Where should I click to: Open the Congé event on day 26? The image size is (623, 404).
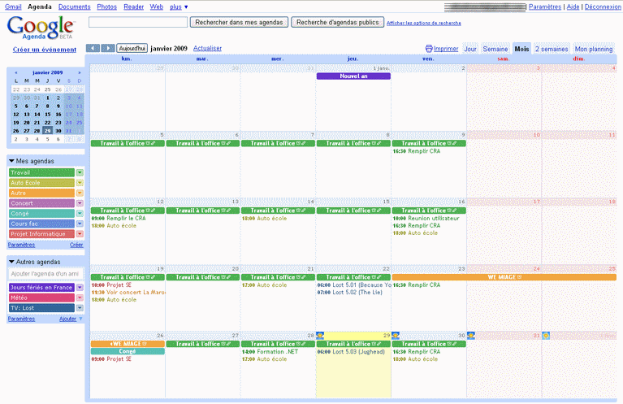click(128, 351)
